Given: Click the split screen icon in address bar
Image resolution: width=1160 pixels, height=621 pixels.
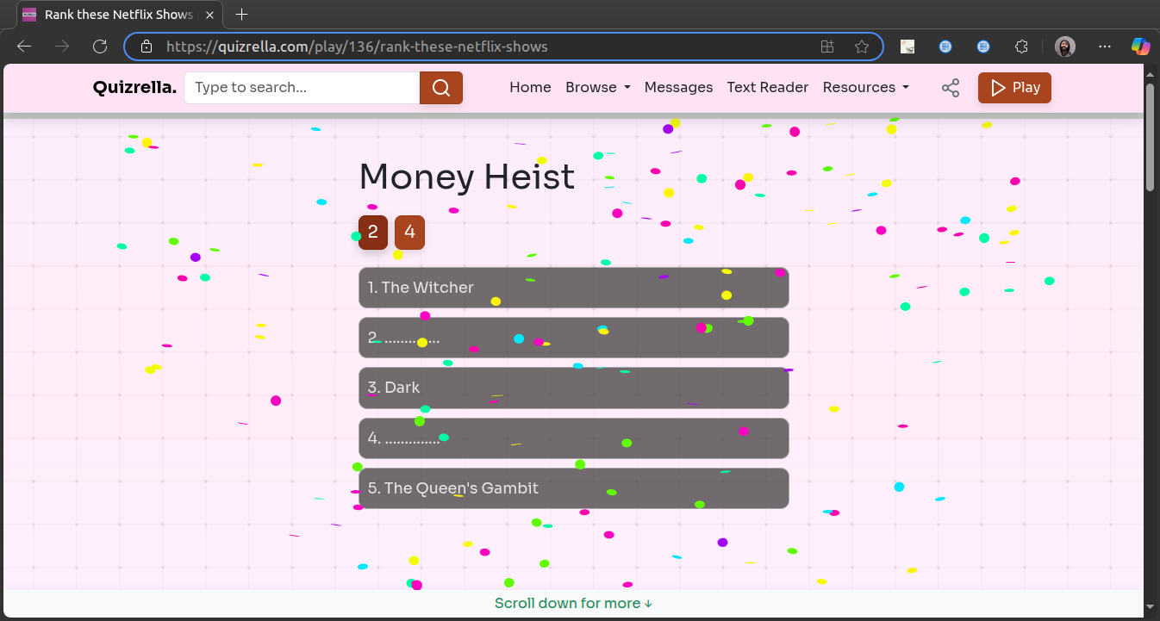Looking at the screenshot, I should [x=826, y=47].
